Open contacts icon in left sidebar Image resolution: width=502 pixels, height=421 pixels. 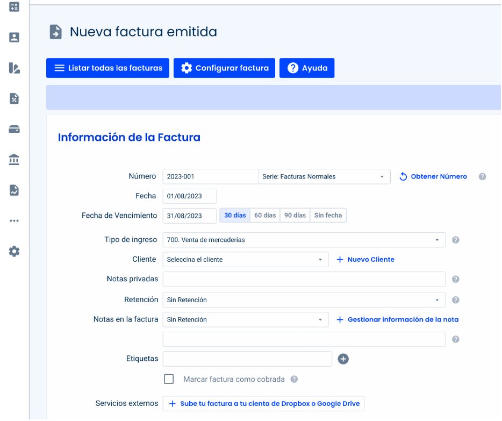click(x=15, y=37)
